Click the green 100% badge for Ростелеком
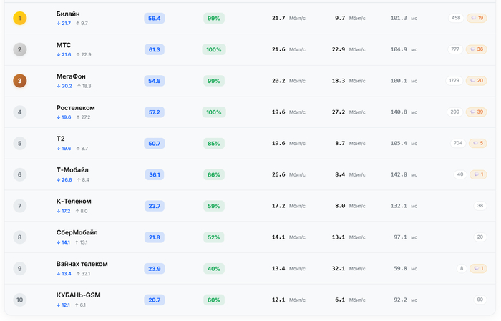Image resolution: width=501 pixels, height=321 pixels. (213, 112)
